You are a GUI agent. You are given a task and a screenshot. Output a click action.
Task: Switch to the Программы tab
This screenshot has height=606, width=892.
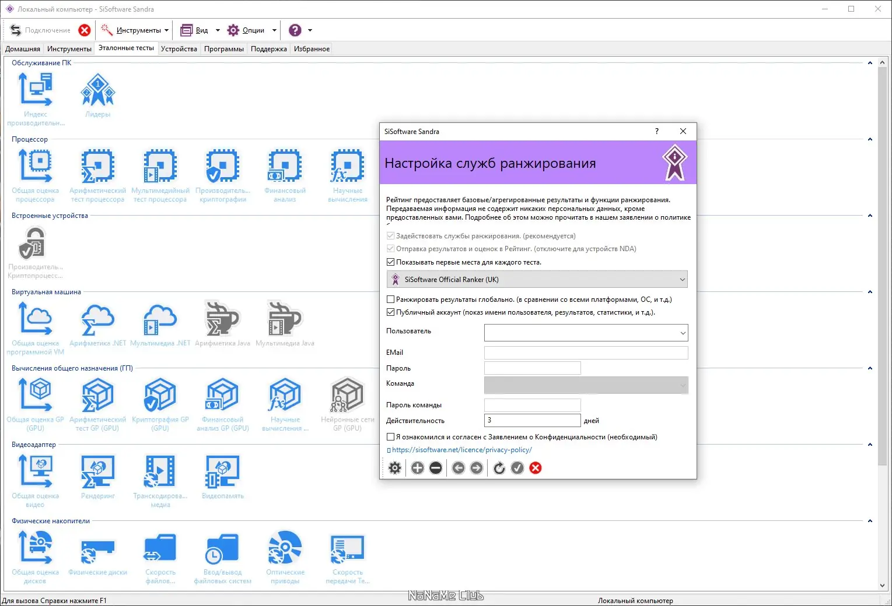(x=224, y=49)
